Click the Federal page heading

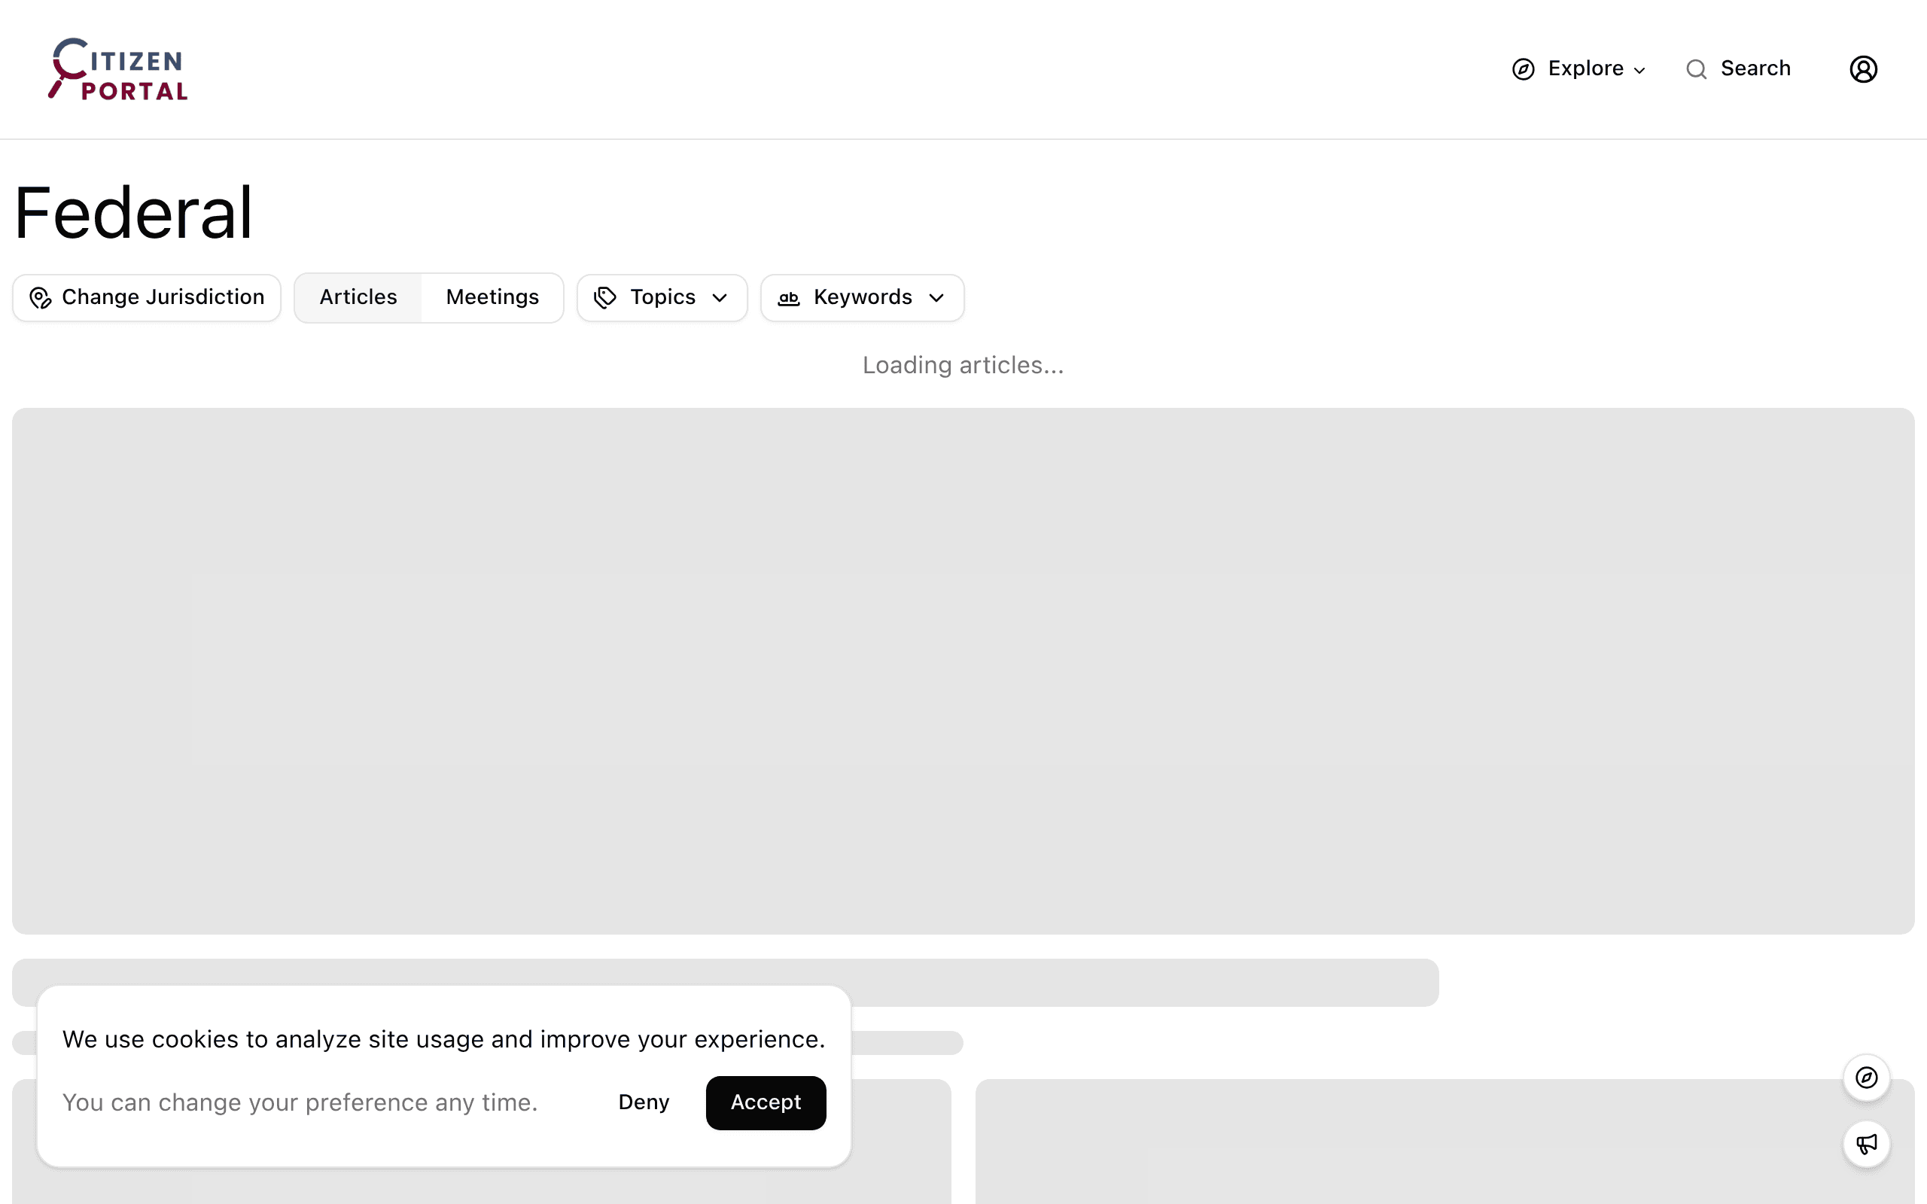(x=134, y=213)
